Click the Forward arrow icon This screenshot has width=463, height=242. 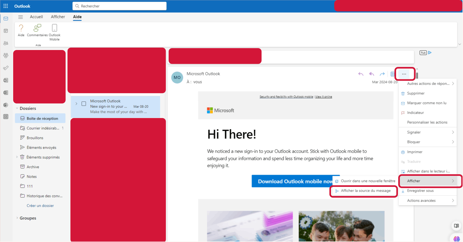coord(382,74)
